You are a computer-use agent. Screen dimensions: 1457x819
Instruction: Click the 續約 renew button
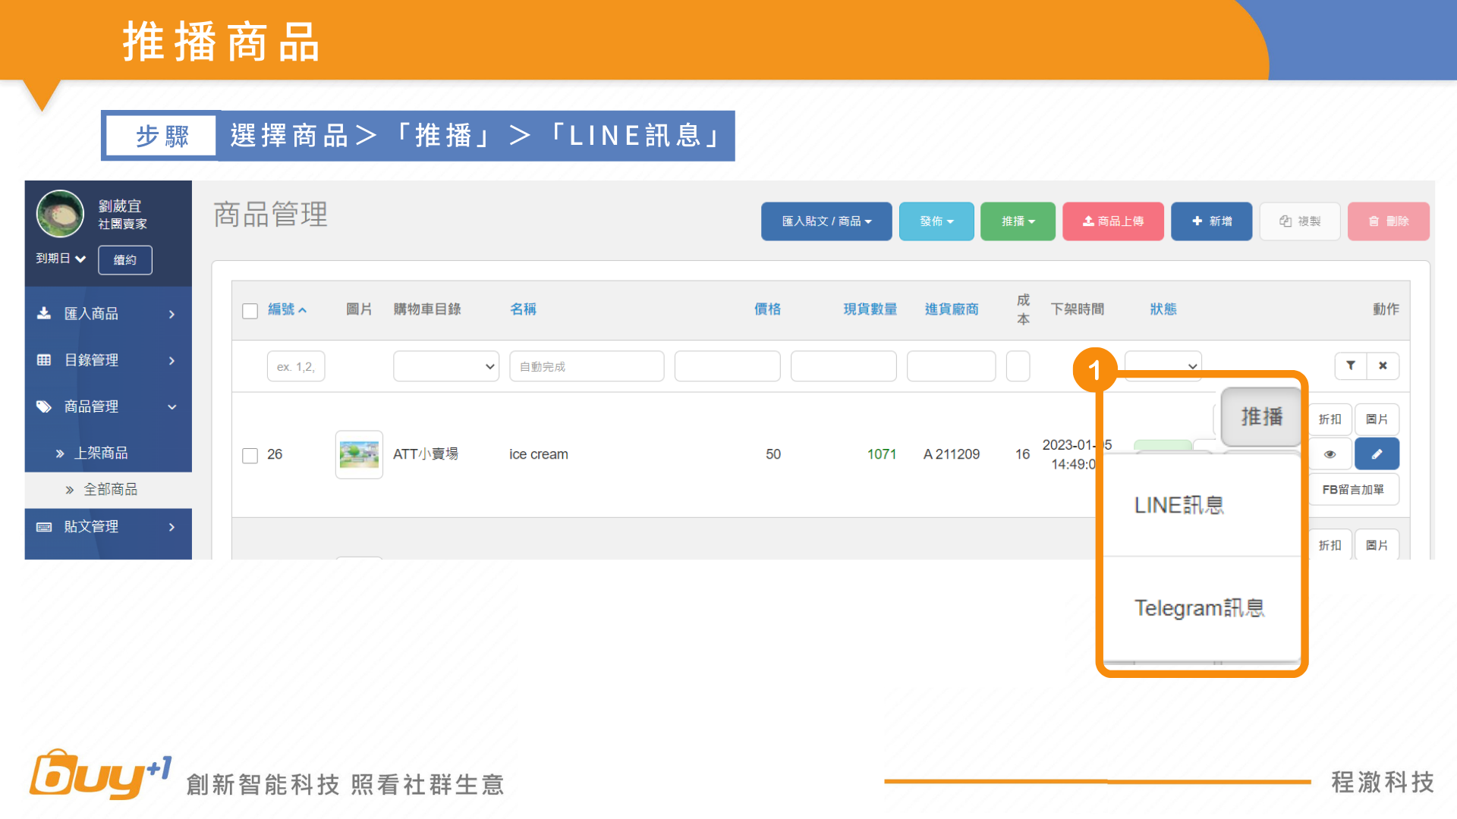tap(125, 260)
